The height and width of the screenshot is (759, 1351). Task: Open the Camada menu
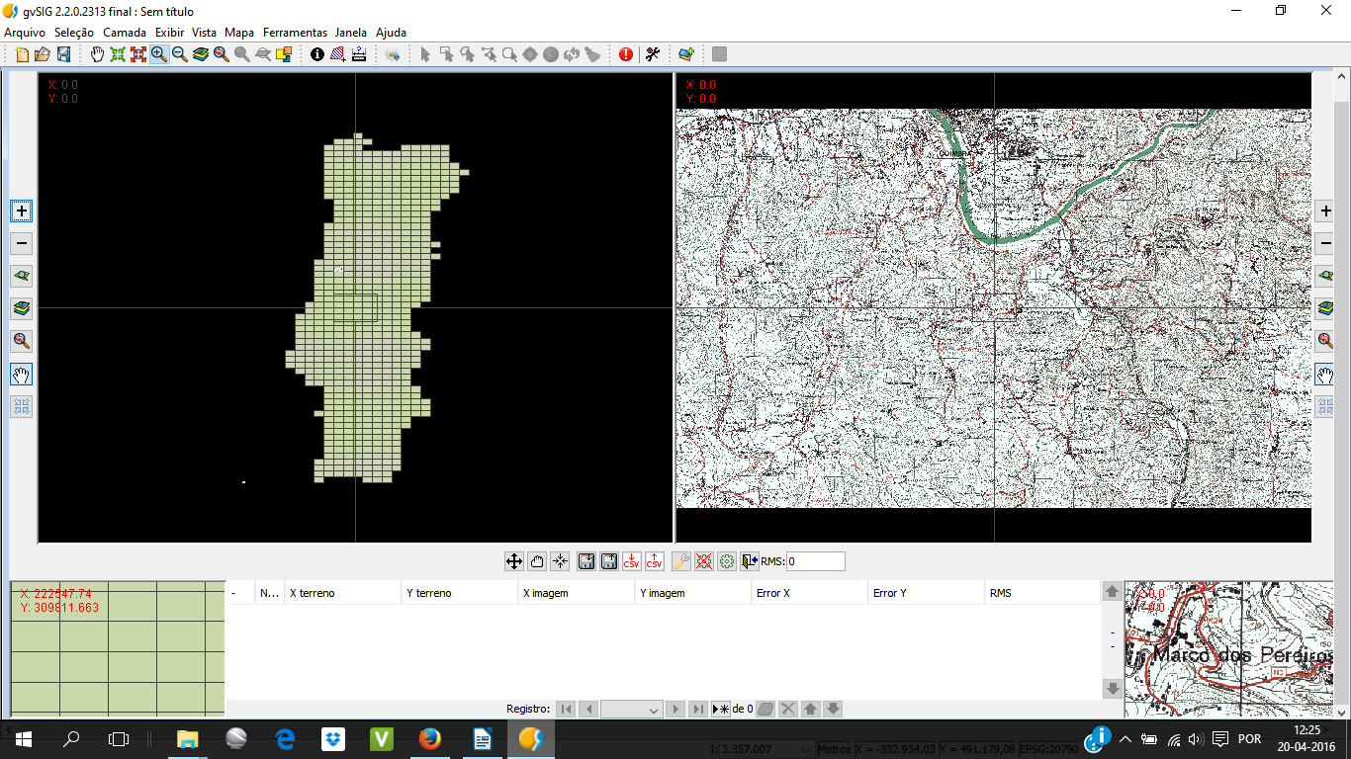pos(125,33)
